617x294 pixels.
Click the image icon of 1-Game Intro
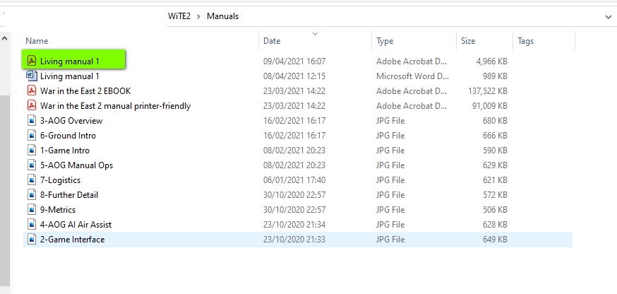click(32, 151)
